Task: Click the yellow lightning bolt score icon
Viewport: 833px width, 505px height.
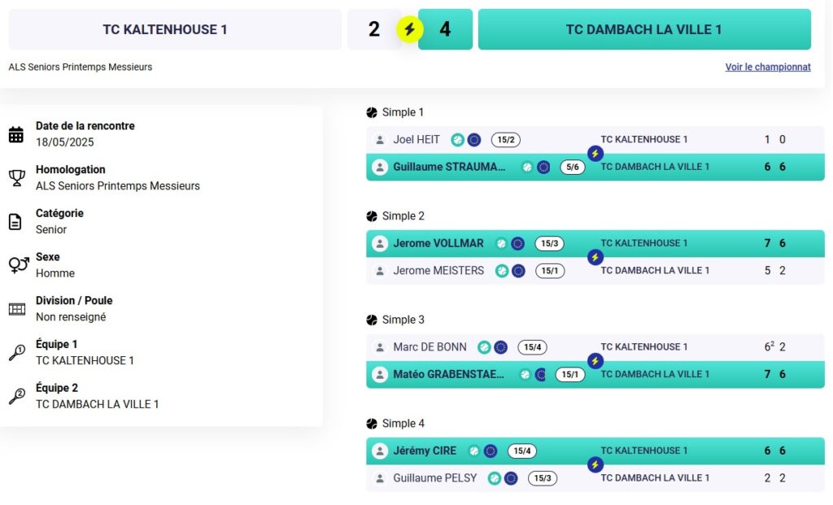Action: [x=409, y=29]
